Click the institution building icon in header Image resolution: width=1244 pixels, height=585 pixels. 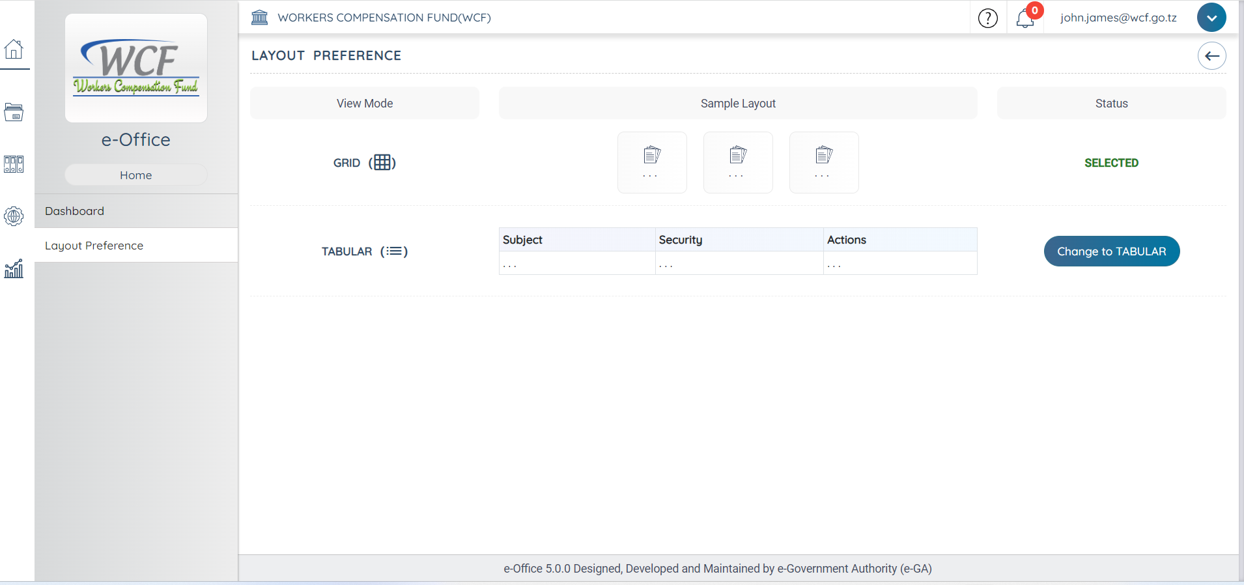coord(260,18)
